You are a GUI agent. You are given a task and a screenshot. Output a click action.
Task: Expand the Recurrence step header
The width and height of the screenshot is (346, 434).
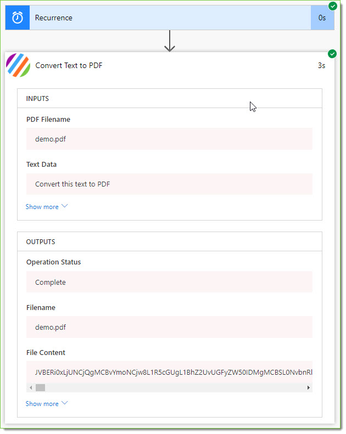tap(170, 18)
